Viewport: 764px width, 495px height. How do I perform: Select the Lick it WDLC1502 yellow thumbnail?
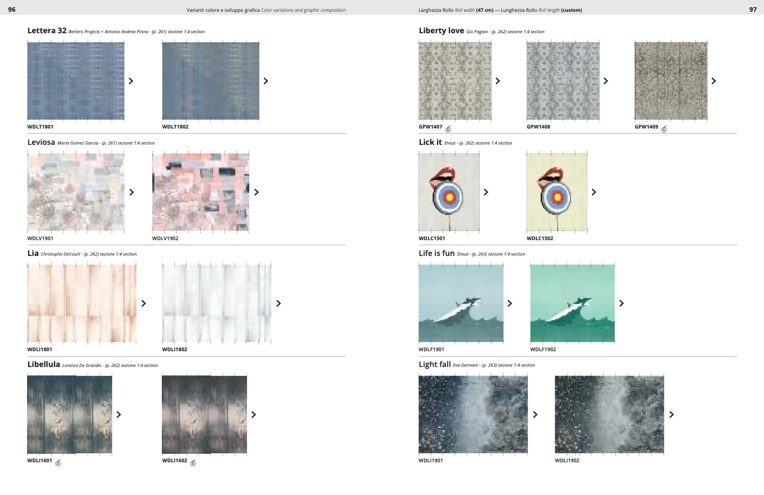(x=557, y=192)
